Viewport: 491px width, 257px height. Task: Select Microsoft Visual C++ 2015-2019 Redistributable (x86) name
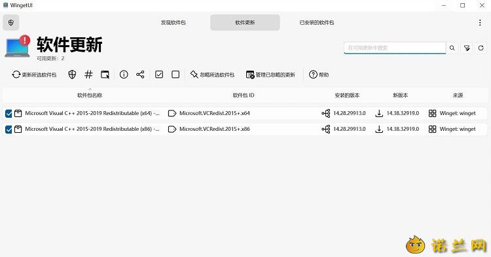pos(92,129)
